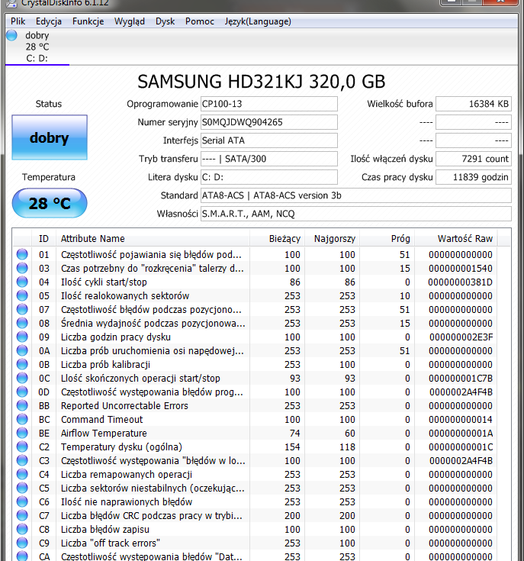Click raw value 000000002E3F
The width and height of the screenshot is (524, 561).
pos(461,337)
